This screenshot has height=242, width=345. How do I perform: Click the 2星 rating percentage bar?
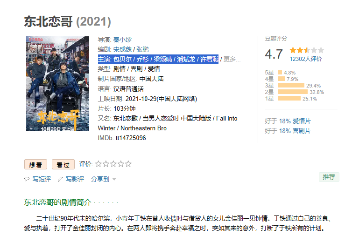pyautogui.click(x=293, y=92)
